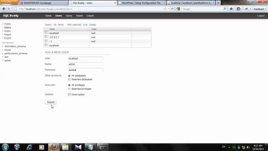Open Export in the left sidebar
This screenshot has height=151, width=268.
[x=8, y=38]
